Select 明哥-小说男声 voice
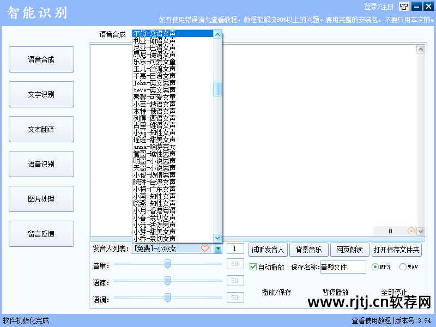This screenshot has width=436, height=327. point(173,161)
